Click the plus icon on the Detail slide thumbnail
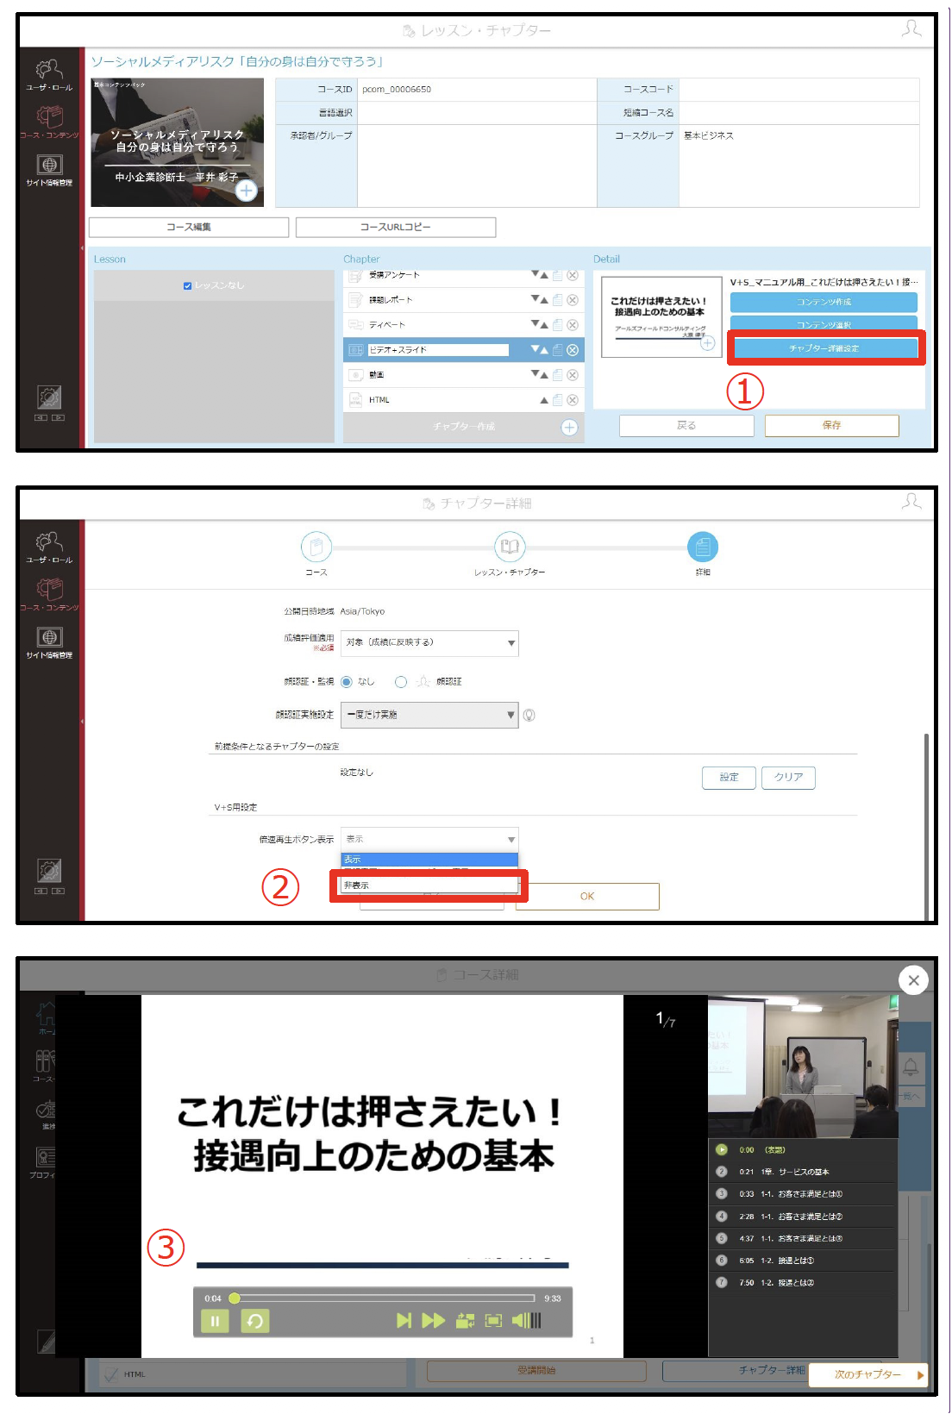952x1414 pixels. coord(707,343)
